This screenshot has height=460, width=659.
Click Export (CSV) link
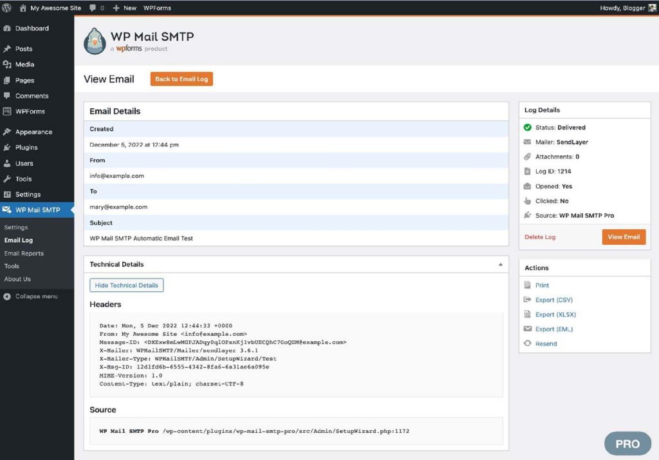554,300
